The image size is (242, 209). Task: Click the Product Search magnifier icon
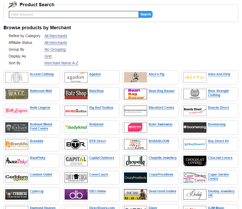coord(13,5)
